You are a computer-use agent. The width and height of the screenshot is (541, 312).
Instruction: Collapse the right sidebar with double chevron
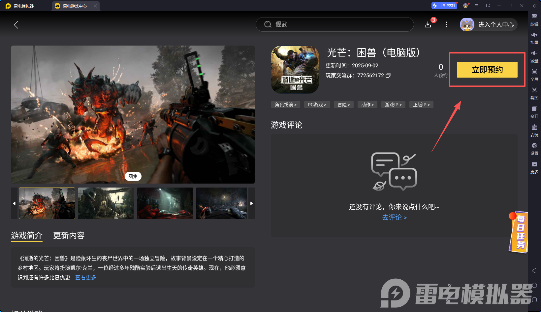[534, 6]
